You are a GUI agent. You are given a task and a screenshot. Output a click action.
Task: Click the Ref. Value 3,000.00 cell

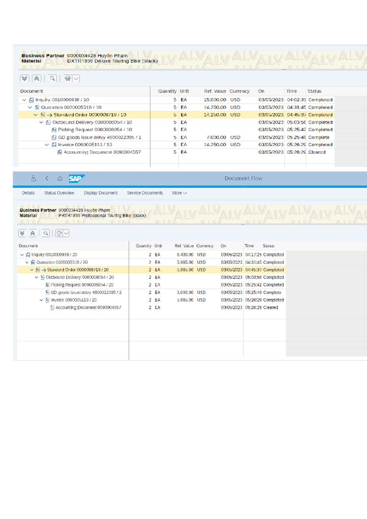(185, 293)
